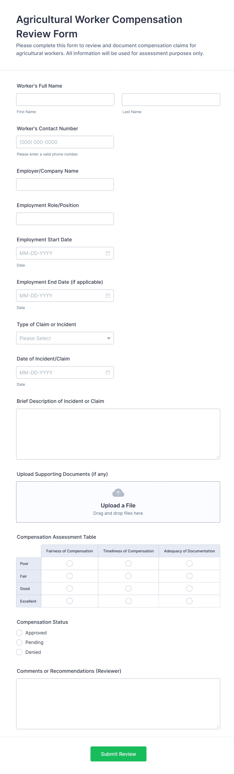Rate Fairness of Compensation as Poor

tap(69, 564)
